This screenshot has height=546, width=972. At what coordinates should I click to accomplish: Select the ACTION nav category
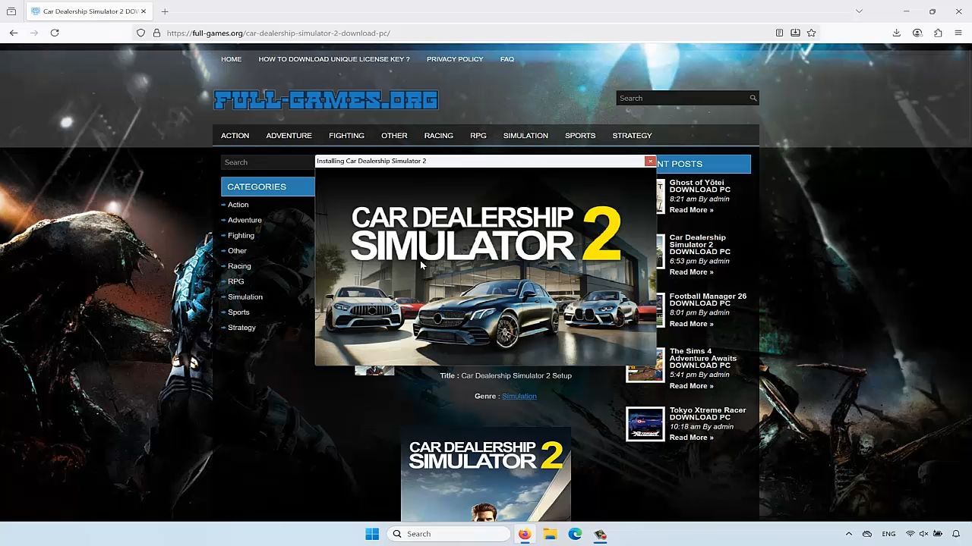click(235, 136)
